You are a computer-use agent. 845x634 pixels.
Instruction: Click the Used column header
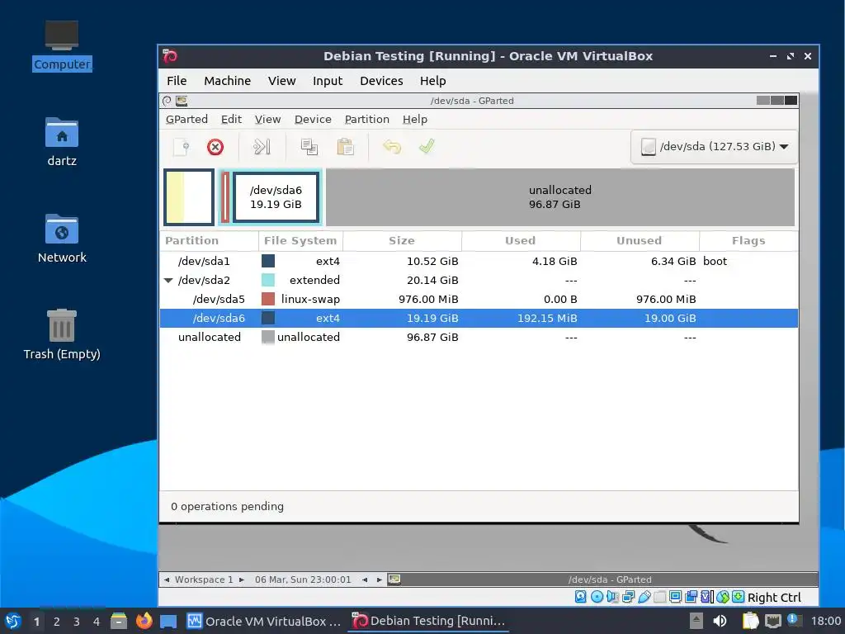coord(521,240)
